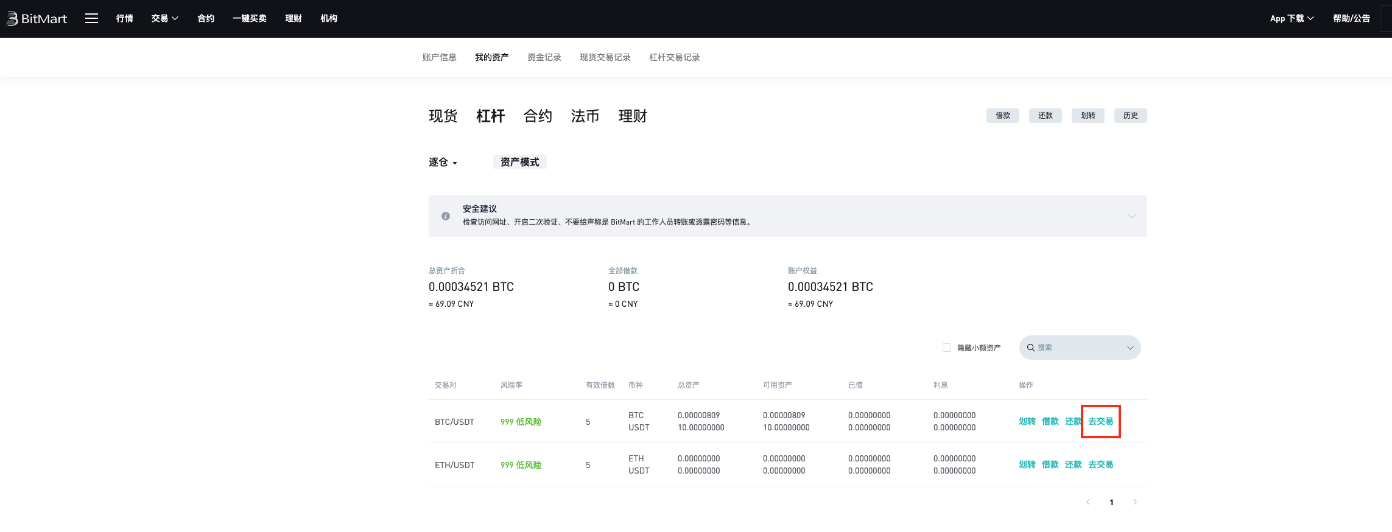This screenshot has height=532, width=1392.
Task: Expand the 安全建议 banner chevron
Action: 1131,216
